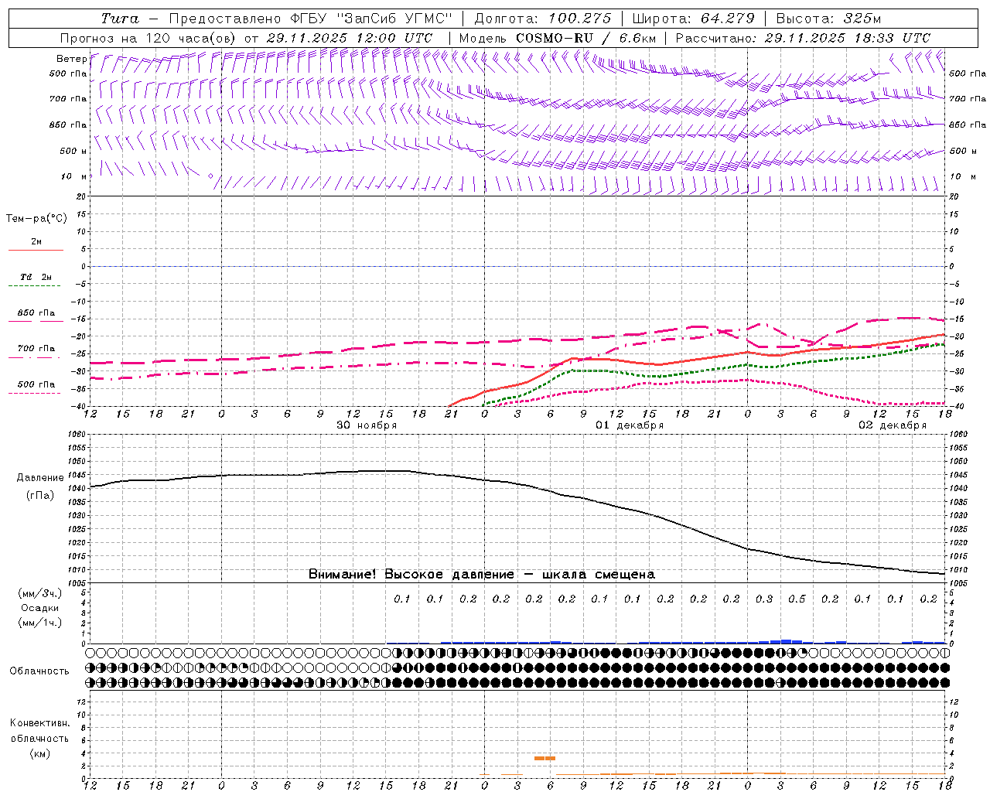The height and width of the screenshot is (792, 990).
Task: Click the "Тем-ра(°C)" temperature panel label
Action: [x=36, y=218]
